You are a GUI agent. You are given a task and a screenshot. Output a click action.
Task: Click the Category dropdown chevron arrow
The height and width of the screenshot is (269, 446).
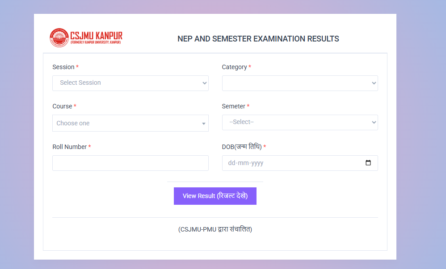click(x=374, y=83)
